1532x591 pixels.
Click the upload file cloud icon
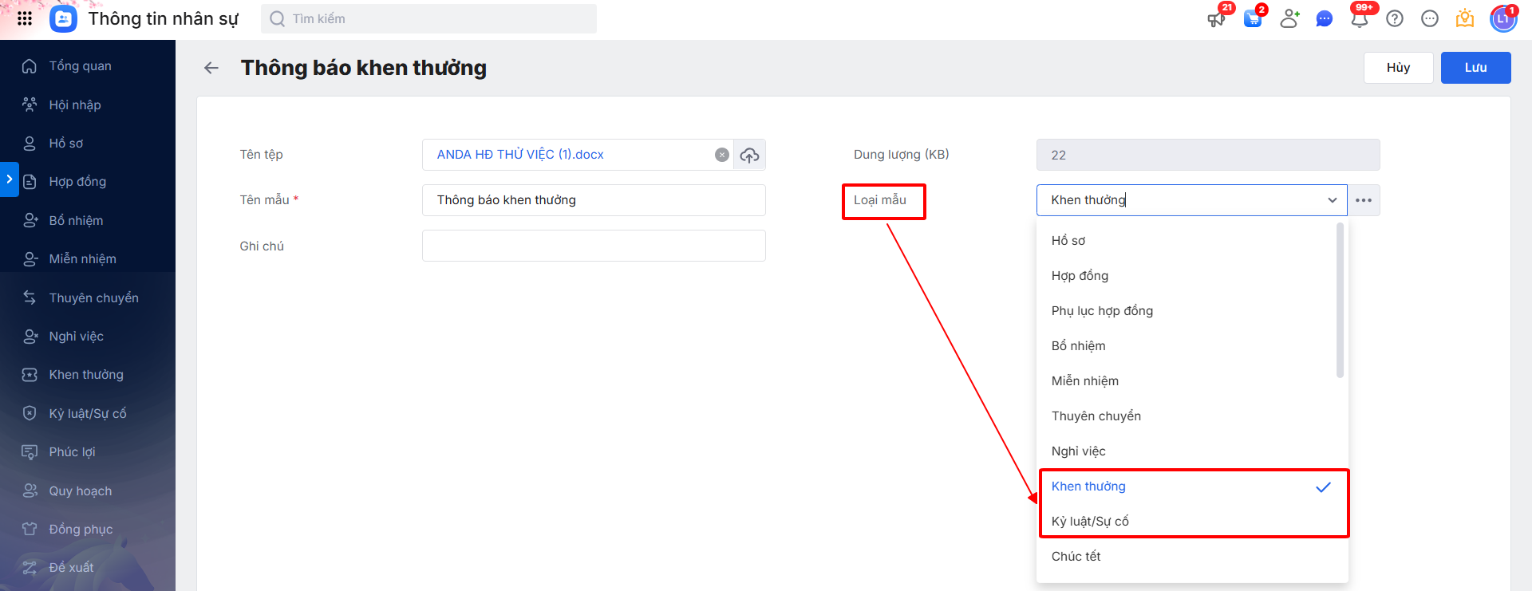[x=749, y=156]
